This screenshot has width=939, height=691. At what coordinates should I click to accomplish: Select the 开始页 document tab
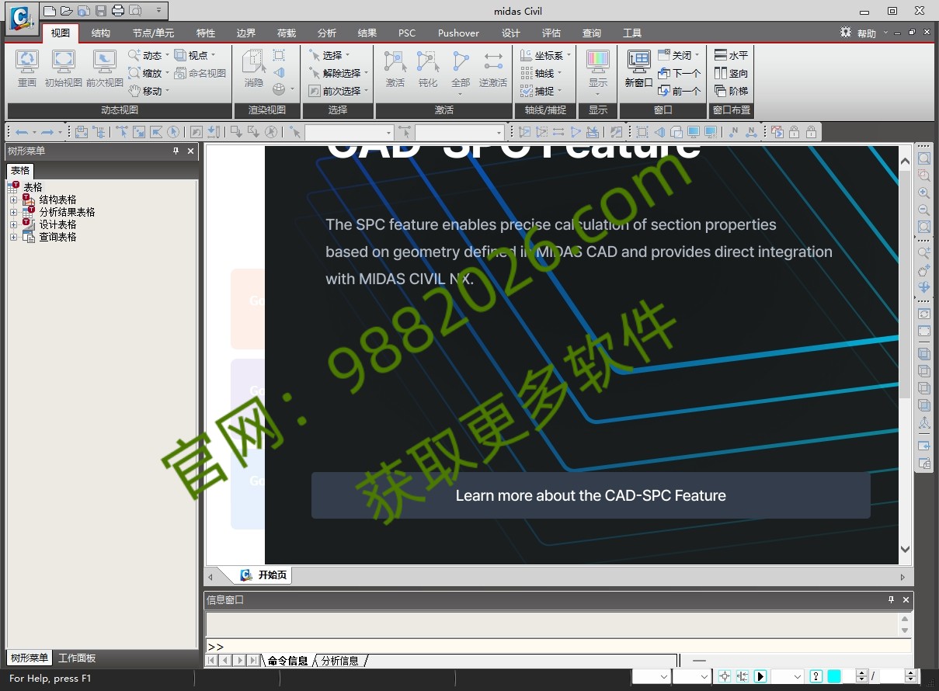click(263, 575)
